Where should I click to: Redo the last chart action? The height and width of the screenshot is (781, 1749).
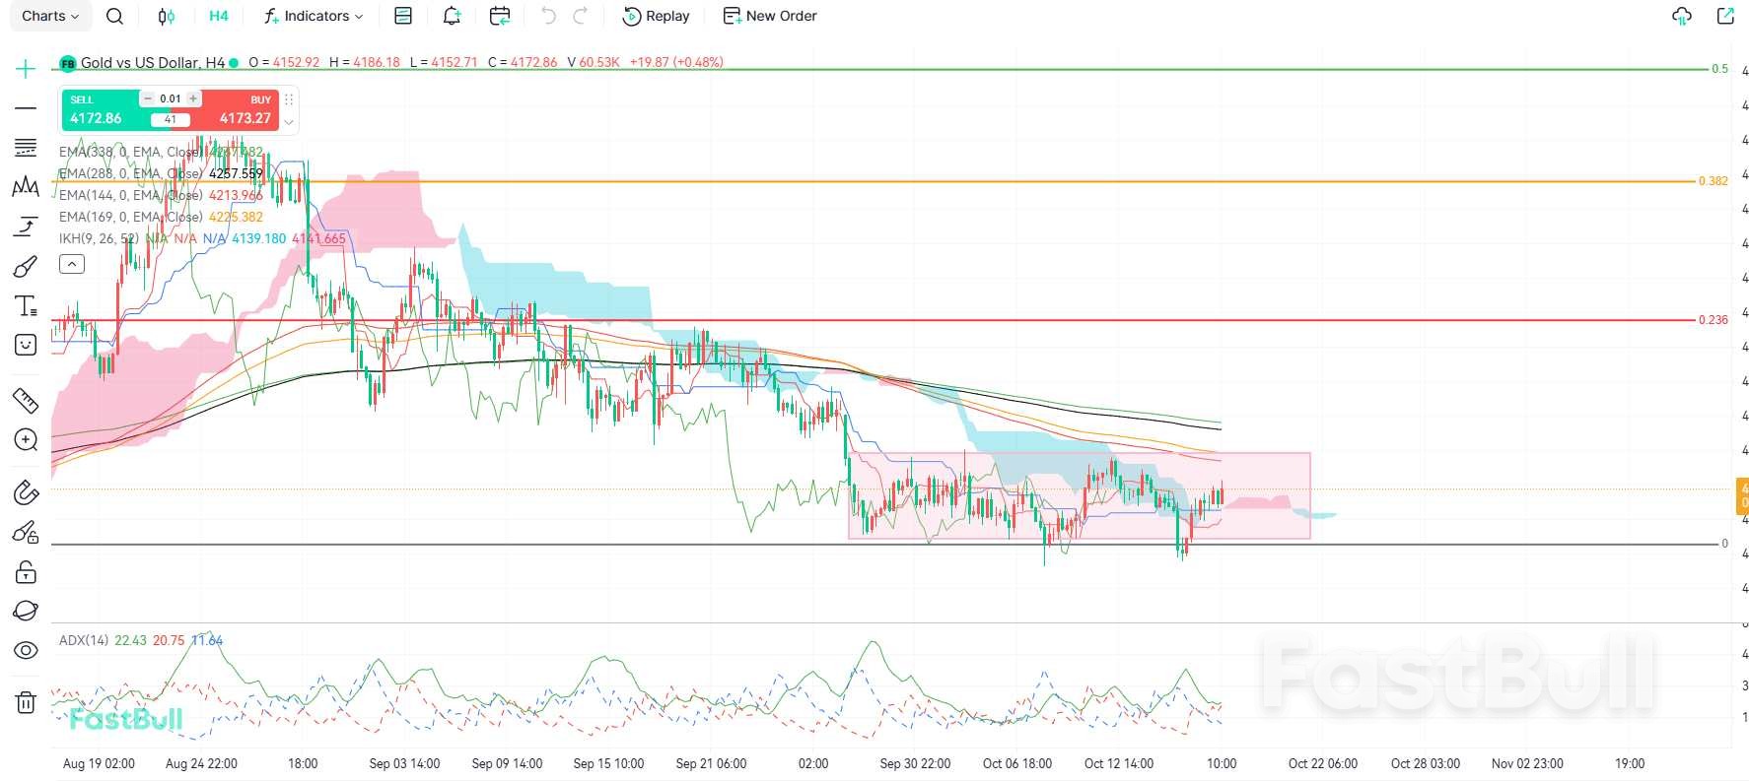point(581,16)
